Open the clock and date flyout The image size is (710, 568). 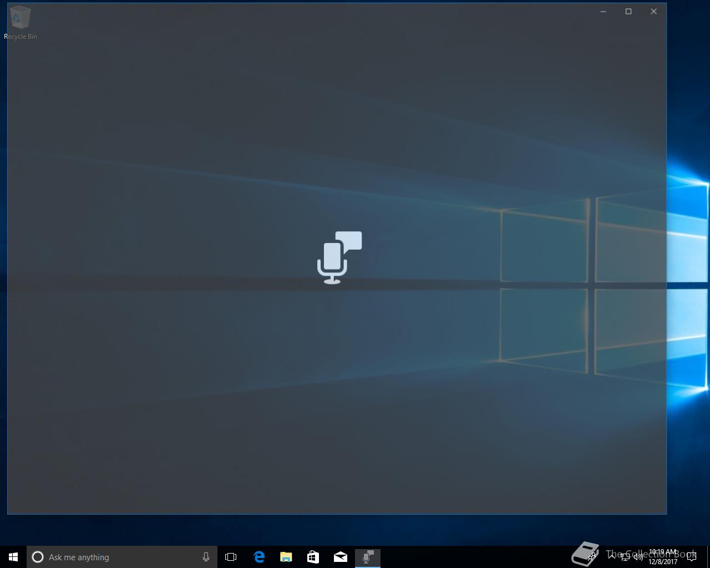coord(663,557)
